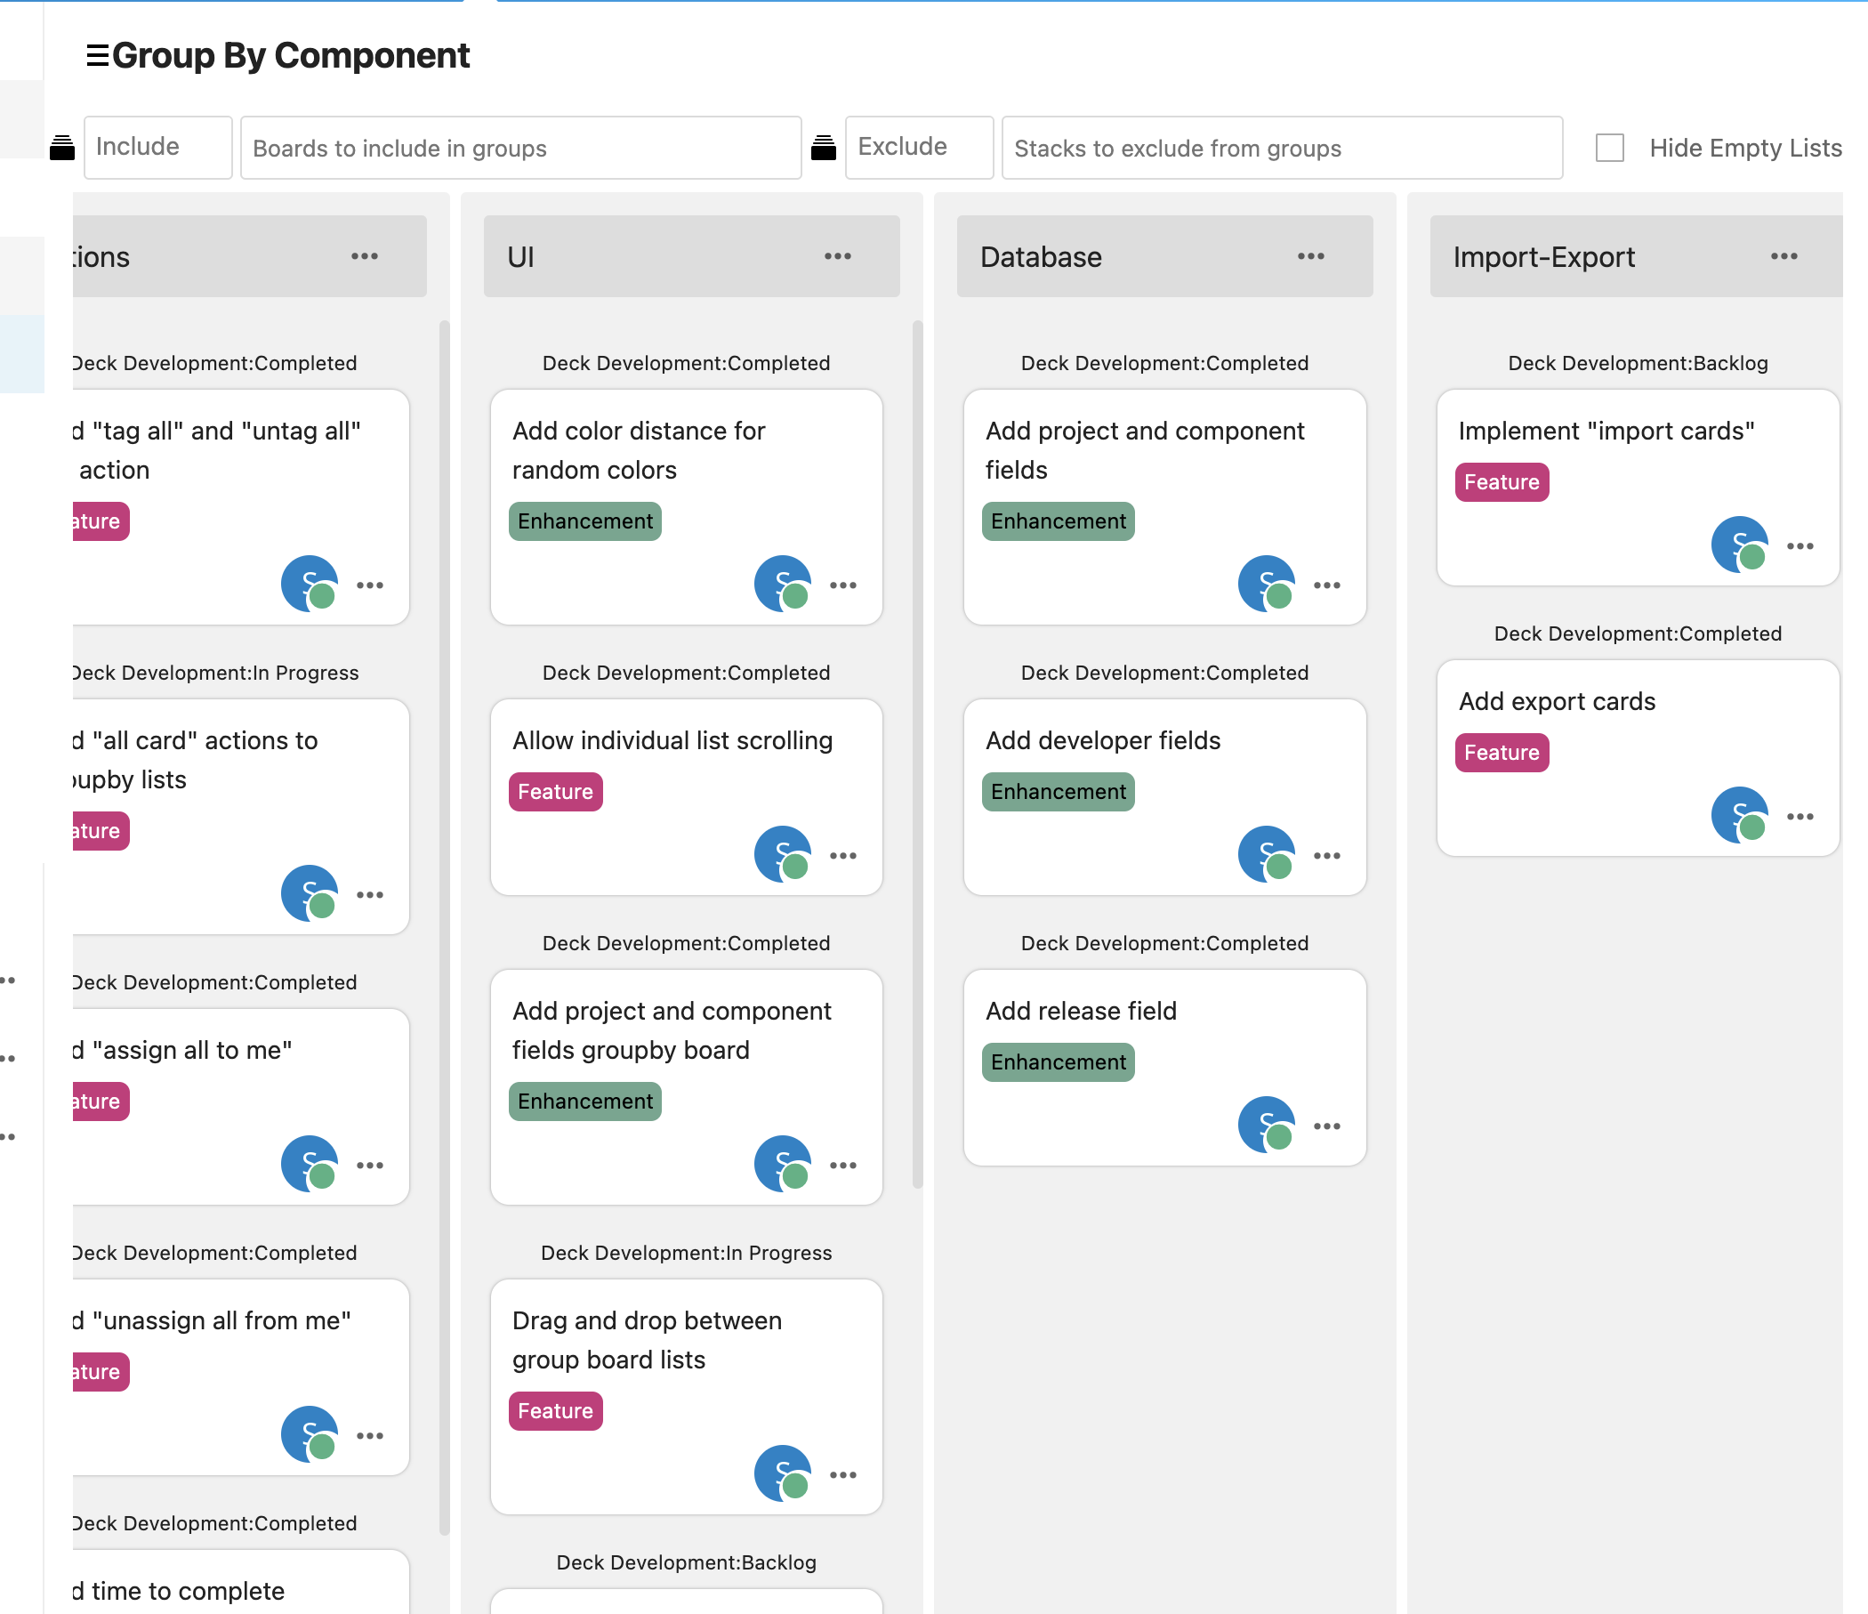The image size is (1868, 1614).
Task: Enable the Hide Empty Lists checkbox
Action: click(1609, 148)
